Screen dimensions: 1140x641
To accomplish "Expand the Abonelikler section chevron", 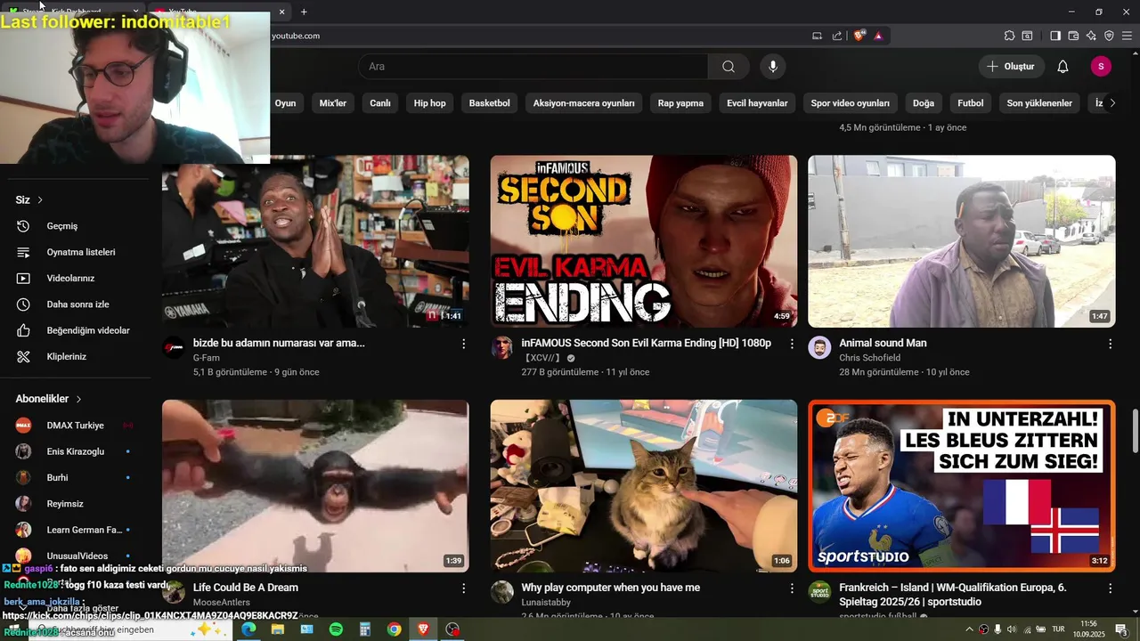I will click(x=78, y=400).
